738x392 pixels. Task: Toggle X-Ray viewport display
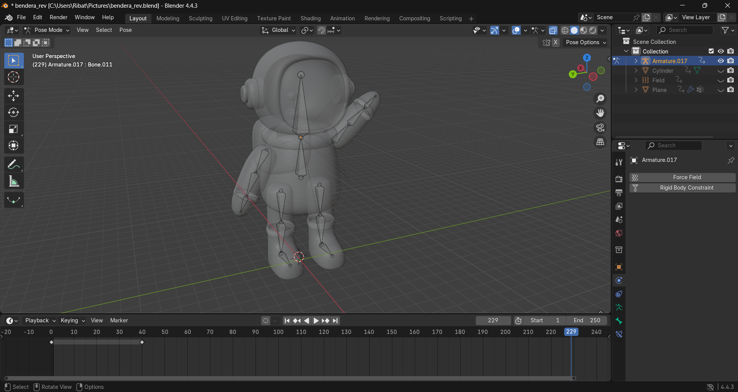click(553, 30)
